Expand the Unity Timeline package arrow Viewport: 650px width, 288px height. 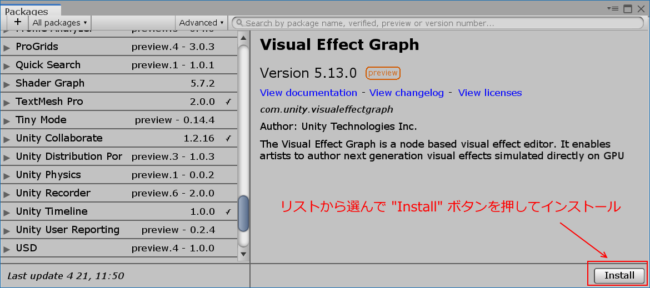[7, 213]
